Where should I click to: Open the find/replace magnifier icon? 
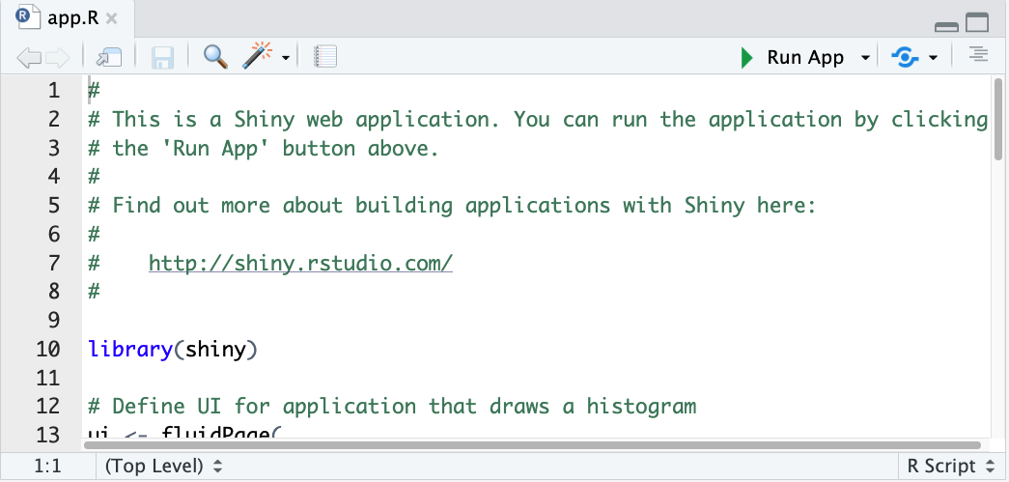(x=215, y=57)
